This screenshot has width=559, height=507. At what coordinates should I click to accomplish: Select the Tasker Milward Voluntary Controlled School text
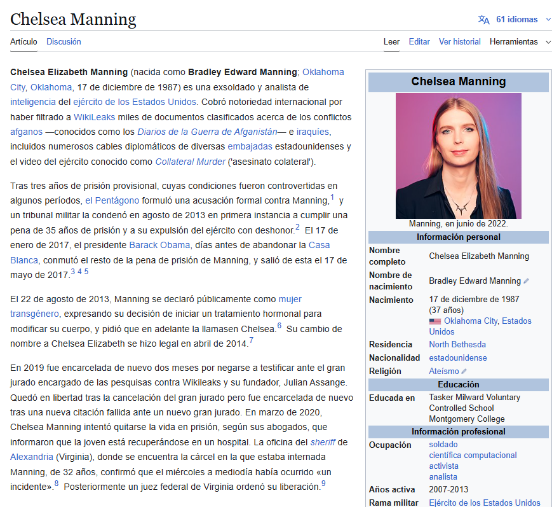click(474, 403)
